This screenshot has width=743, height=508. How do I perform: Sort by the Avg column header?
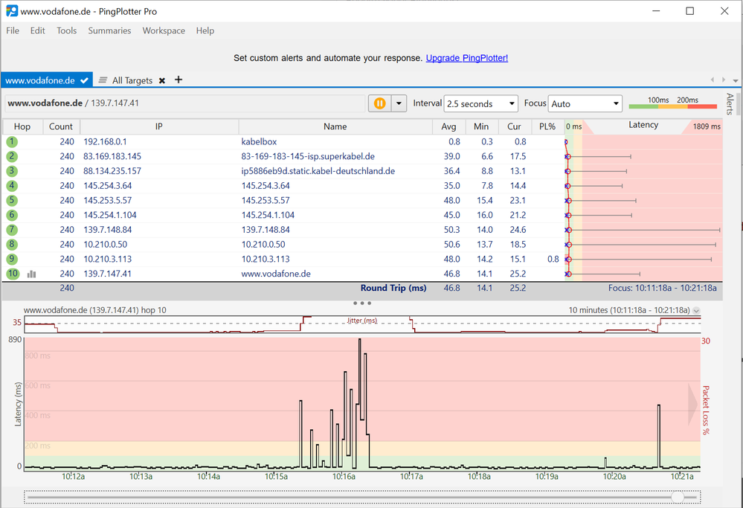(x=448, y=126)
